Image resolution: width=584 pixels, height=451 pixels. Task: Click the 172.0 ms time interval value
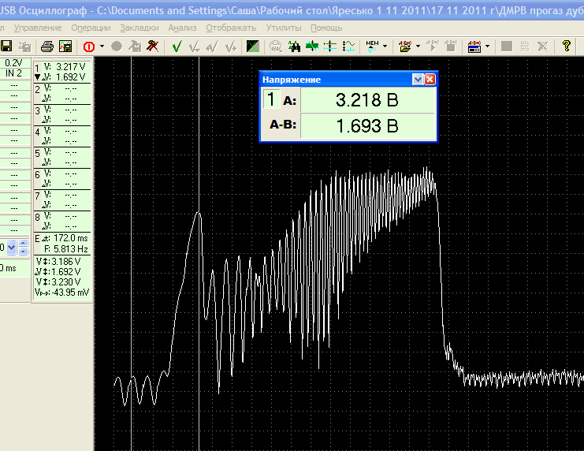click(x=71, y=238)
